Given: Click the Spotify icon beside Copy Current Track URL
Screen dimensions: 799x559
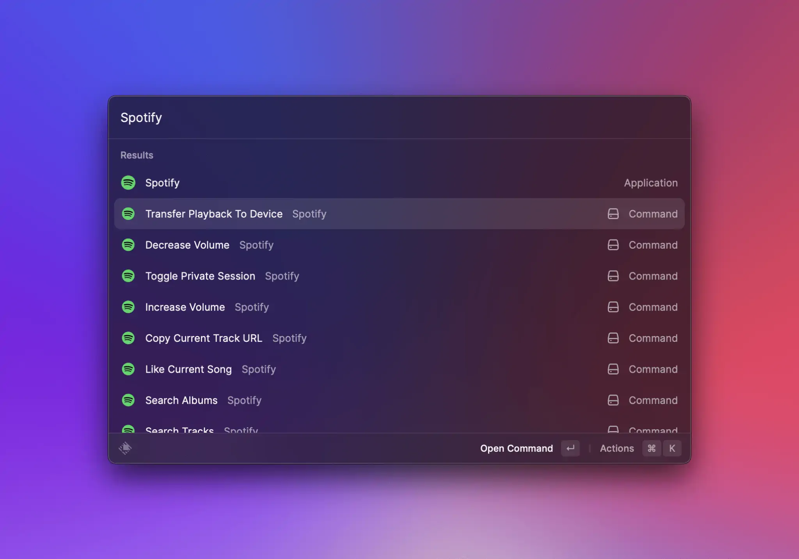Looking at the screenshot, I should (128, 338).
